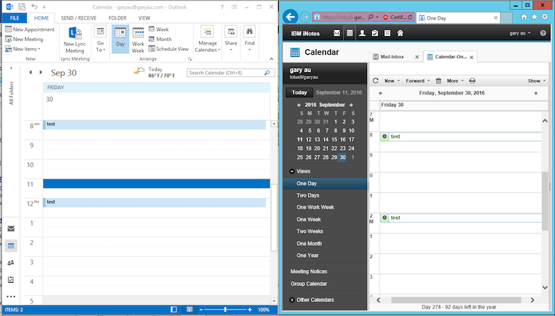The width and height of the screenshot is (555, 316).
Task: Select the 8 AM test appointment in Outlook
Action: 154,124
